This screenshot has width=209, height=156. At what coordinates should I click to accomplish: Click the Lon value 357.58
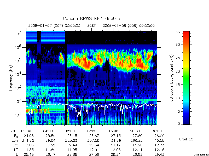(x=93, y=140)
